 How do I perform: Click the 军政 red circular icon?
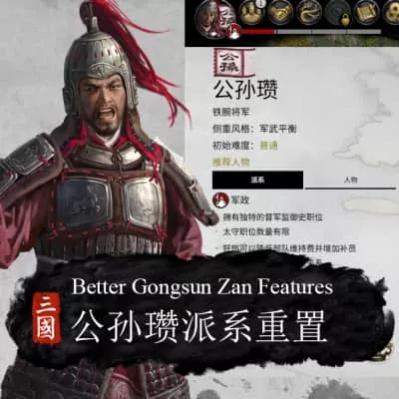click(x=220, y=199)
